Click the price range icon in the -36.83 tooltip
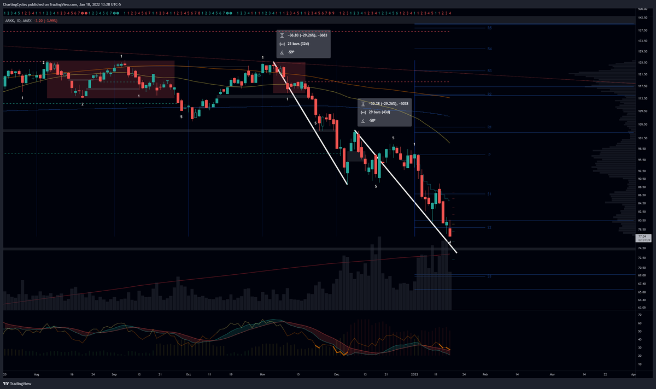 tap(282, 36)
